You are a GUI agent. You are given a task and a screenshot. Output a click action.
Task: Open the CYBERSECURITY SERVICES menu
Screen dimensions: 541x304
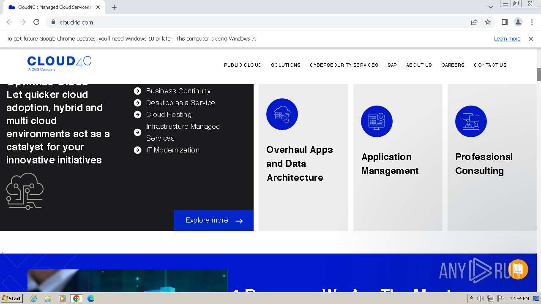point(344,65)
